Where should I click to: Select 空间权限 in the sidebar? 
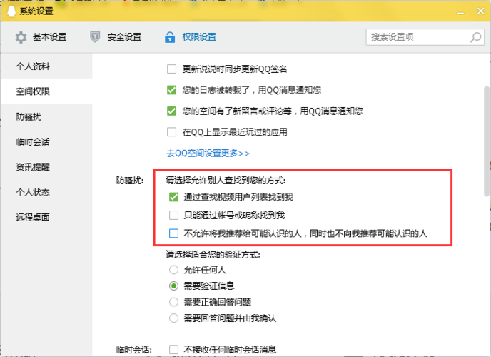[46, 91]
